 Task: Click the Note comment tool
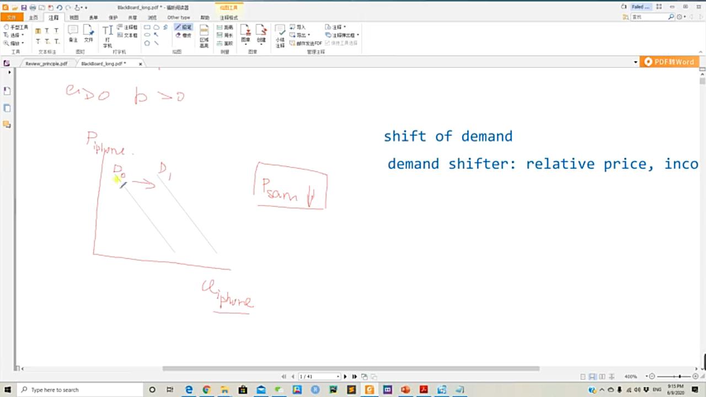pos(73,34)
